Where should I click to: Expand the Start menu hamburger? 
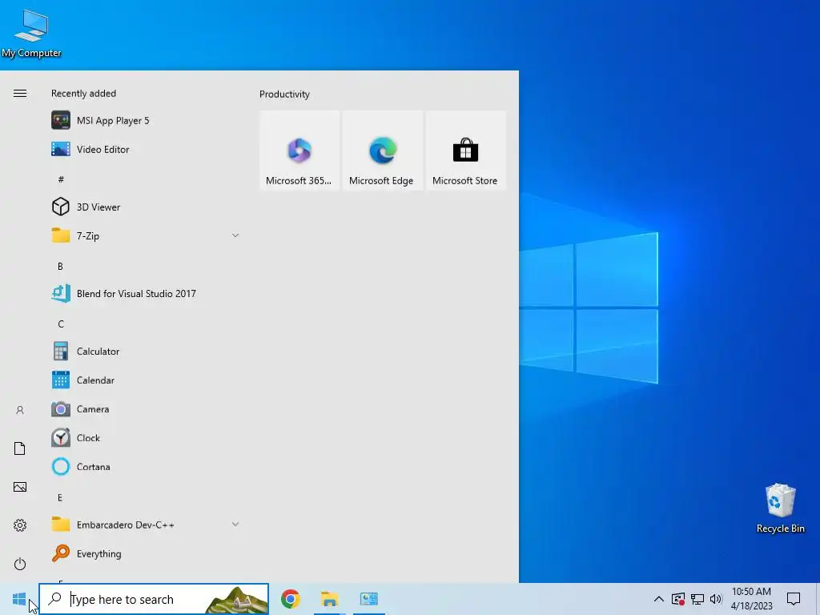coord(20,94)
